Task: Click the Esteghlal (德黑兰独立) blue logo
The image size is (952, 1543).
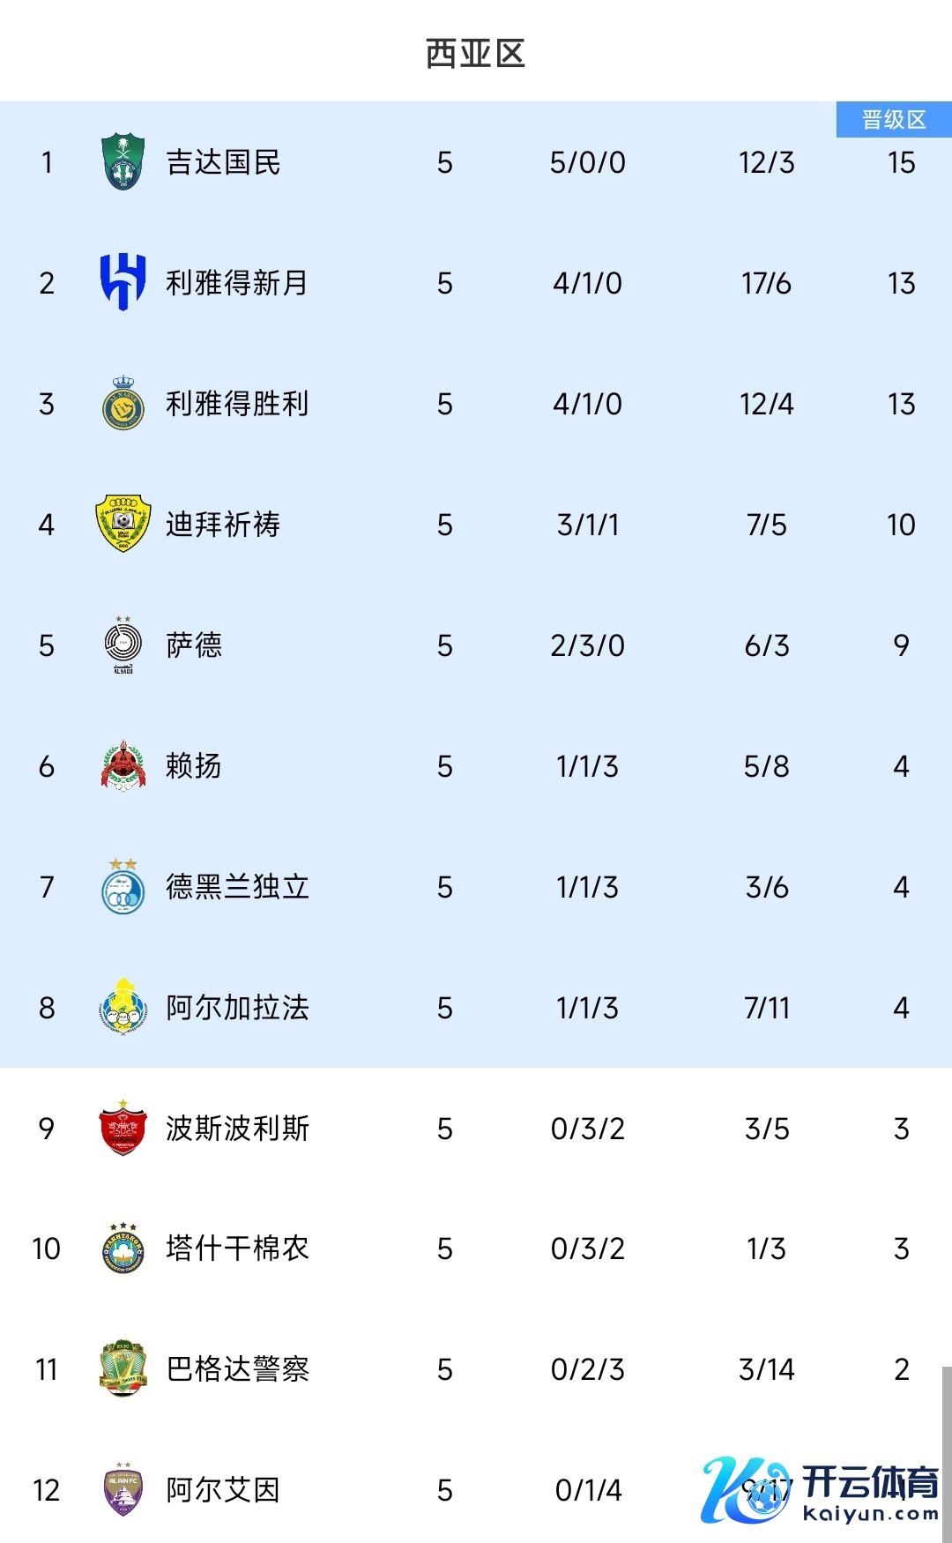Action: coord(123,886)
